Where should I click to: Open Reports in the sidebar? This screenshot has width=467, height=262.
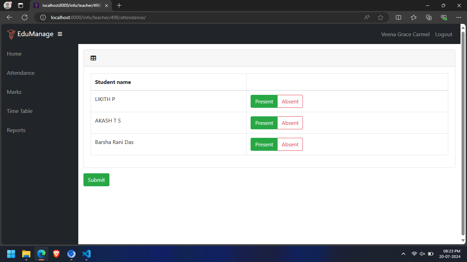pos(16,130)
